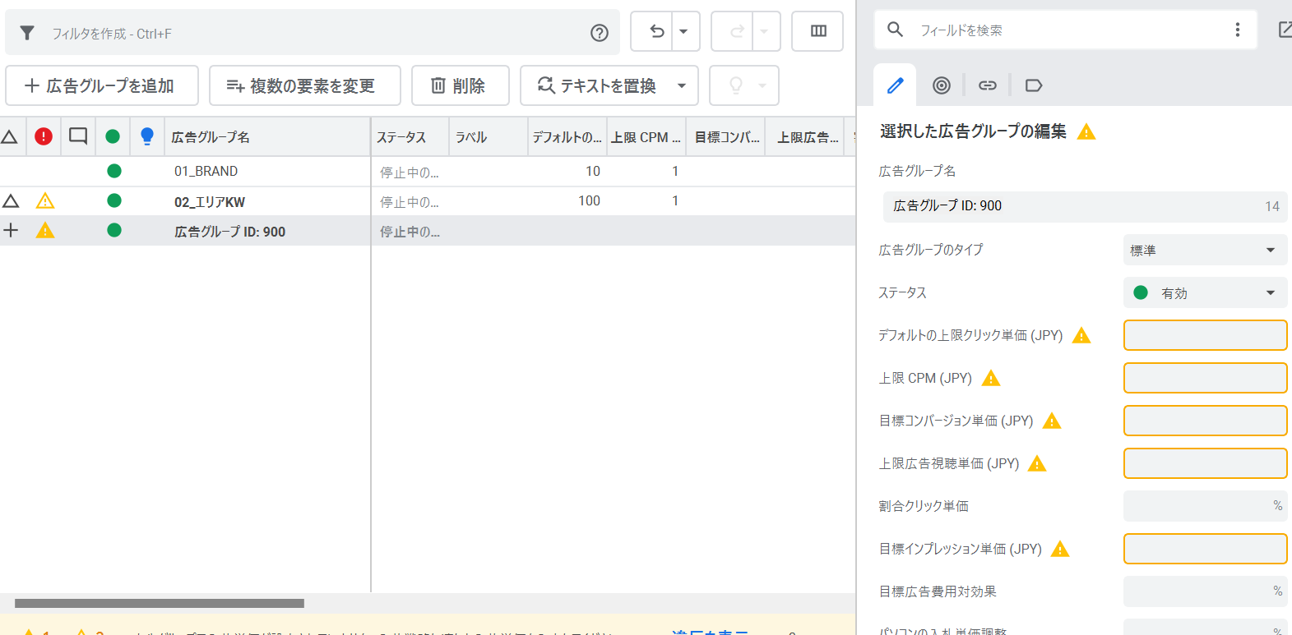Focus the フィルタを作成 filter box

tap(313, 33)
